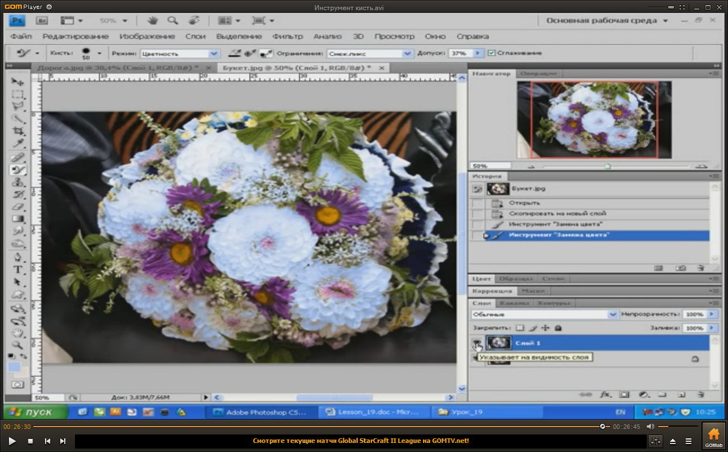
Task: Select the Move tool in toolbox
Action: [18, 82]
